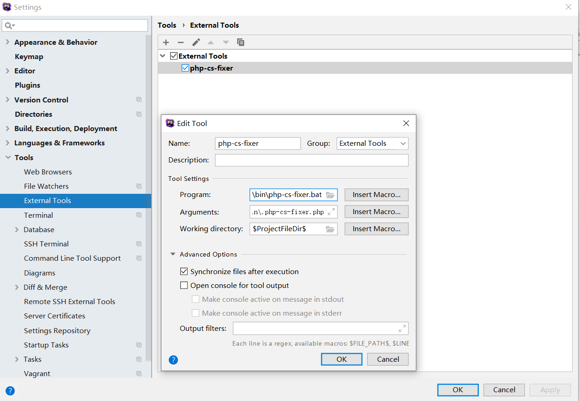
Task: Focus the Arguments input field
Action: (293, 212)
